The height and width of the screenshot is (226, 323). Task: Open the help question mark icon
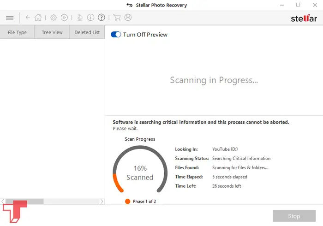point(102,18)
